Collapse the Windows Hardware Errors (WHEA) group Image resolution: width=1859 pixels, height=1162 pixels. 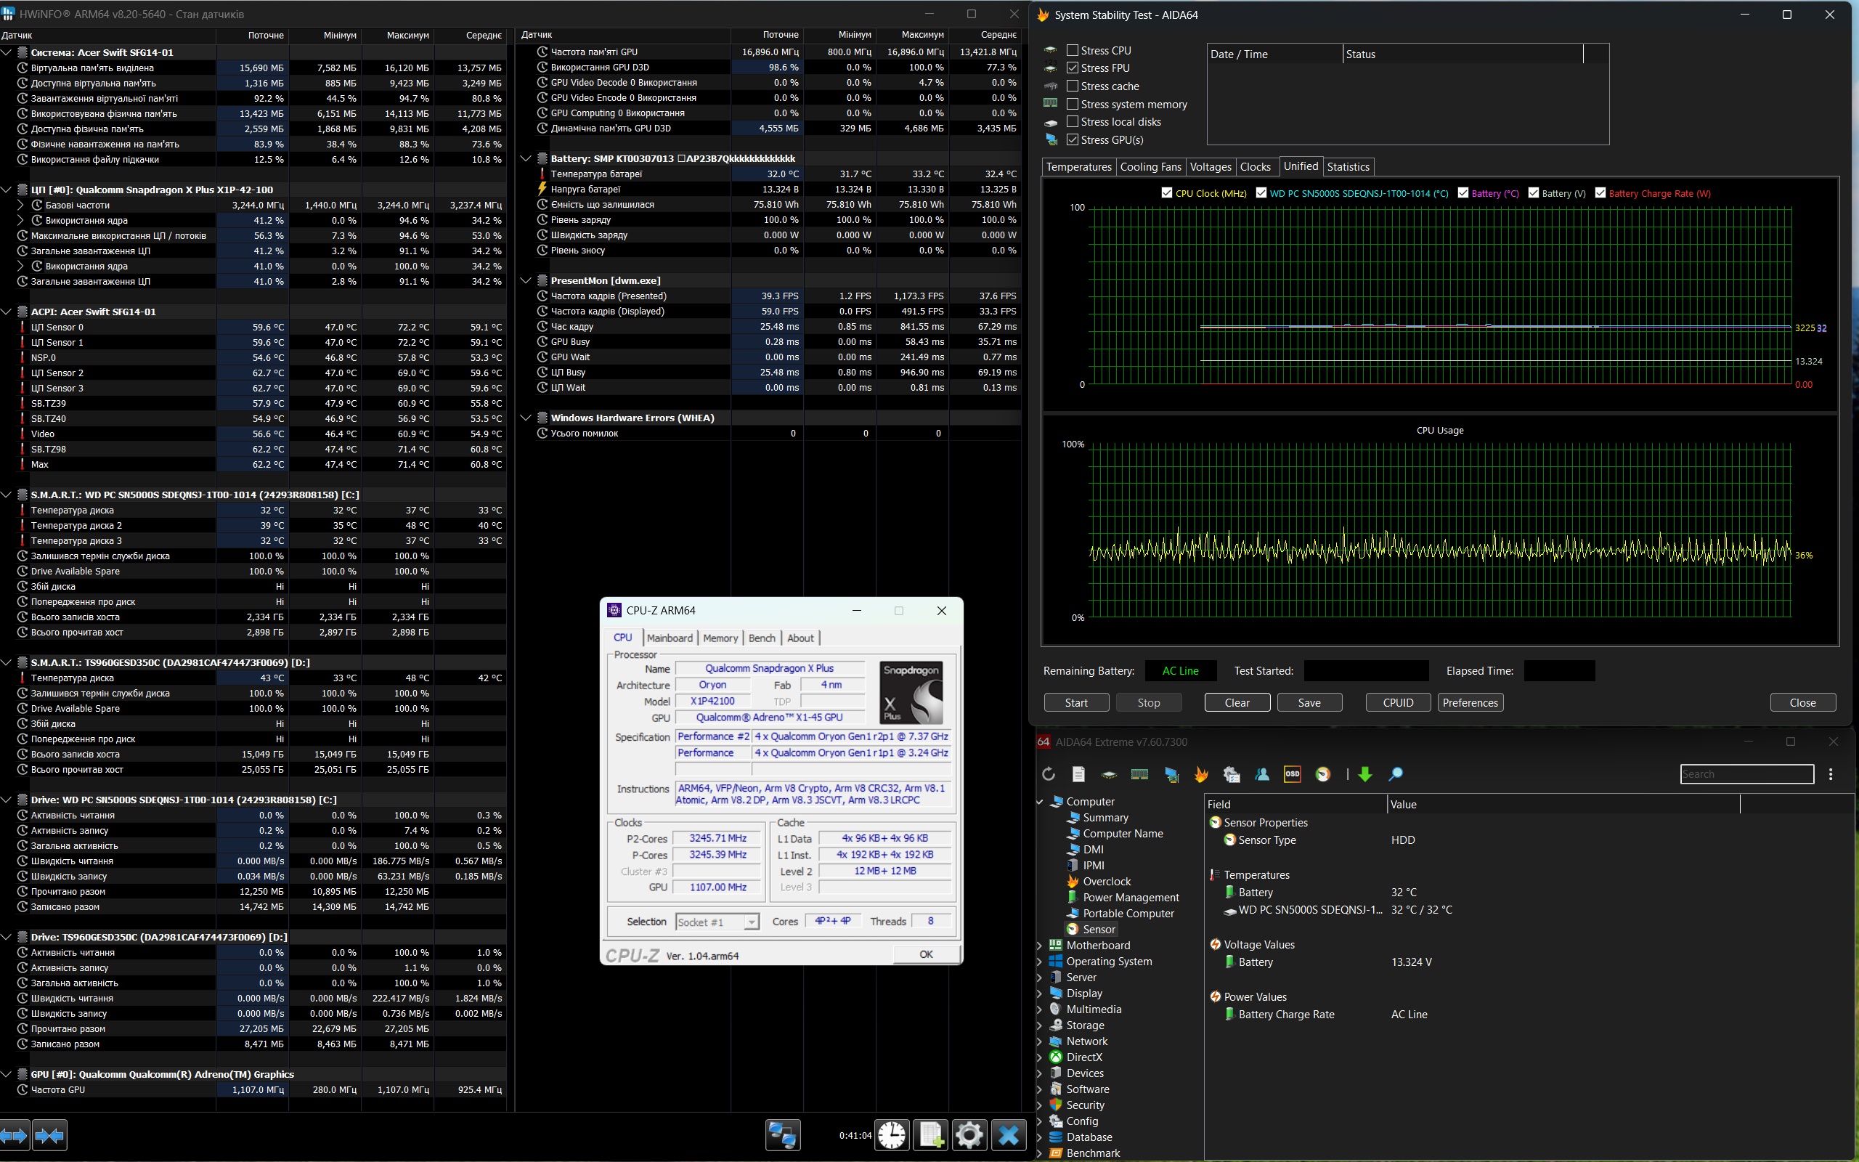pyautogui.click(x=526, y=418)
